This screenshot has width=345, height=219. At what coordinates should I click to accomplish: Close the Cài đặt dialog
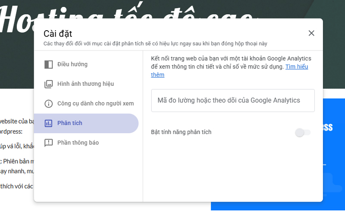tap(311, 33)
